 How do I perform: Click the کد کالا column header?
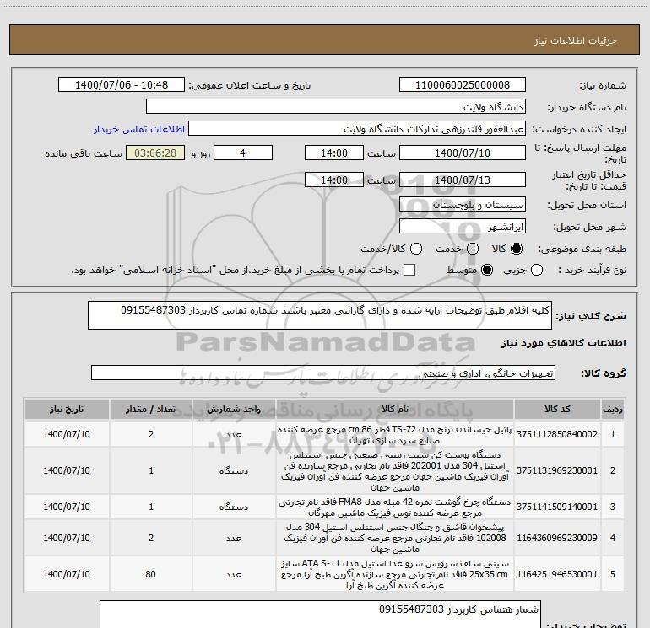coord(557,409)
